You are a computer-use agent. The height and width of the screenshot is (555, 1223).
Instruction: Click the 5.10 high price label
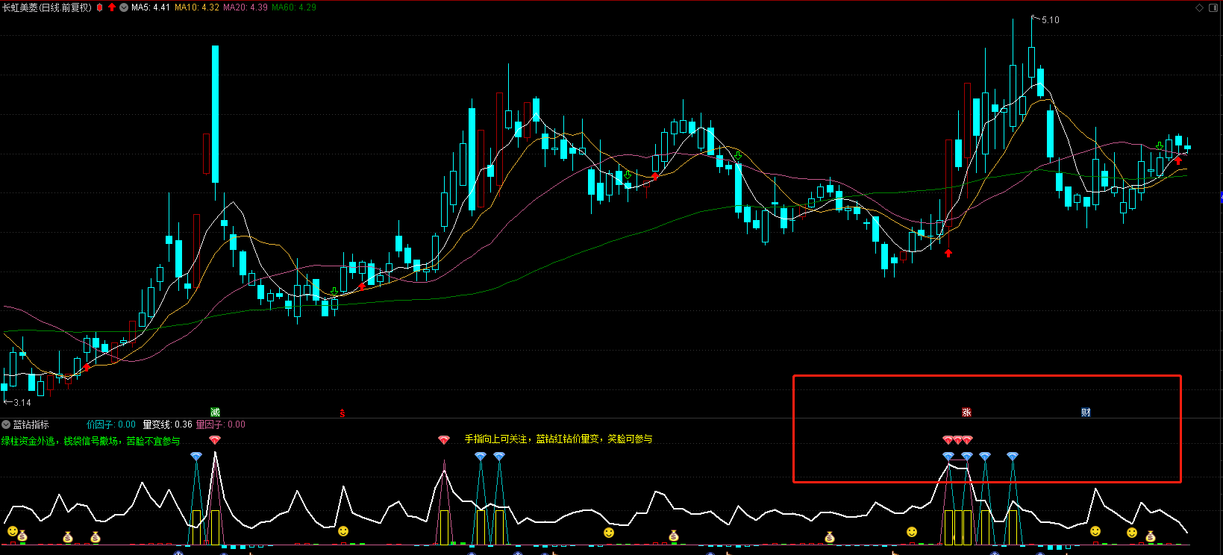click(x=1051, y=20)
